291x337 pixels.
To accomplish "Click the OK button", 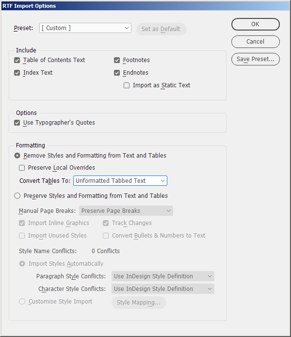I will (256, 24).
